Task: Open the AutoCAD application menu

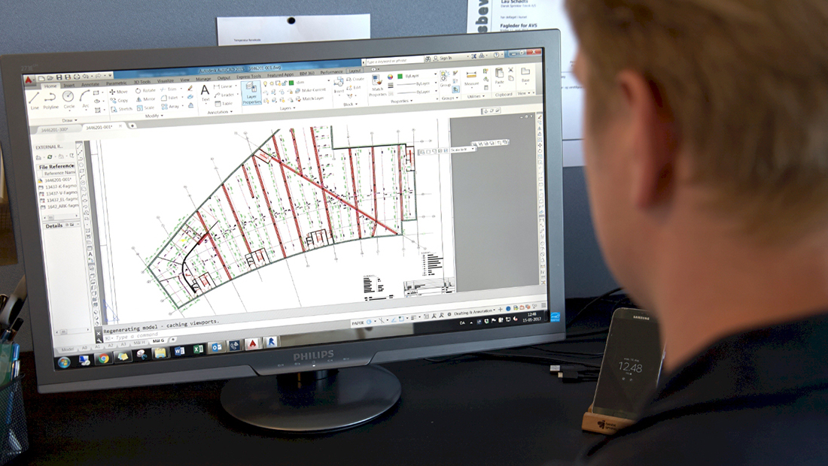Action: (x=28, y=80)
